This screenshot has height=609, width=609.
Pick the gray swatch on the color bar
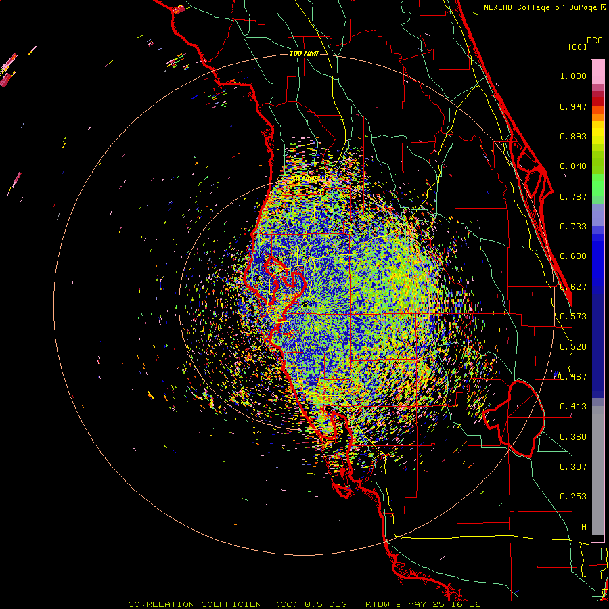pyautogui.click(x=597, y=470)
